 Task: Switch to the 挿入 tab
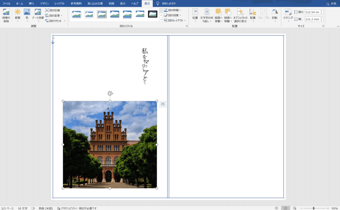point(32,3)
